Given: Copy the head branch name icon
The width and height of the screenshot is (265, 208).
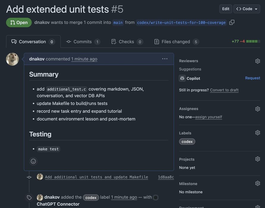Looking at the screenshot, I should pyautogui.click(x=232, y=22).
